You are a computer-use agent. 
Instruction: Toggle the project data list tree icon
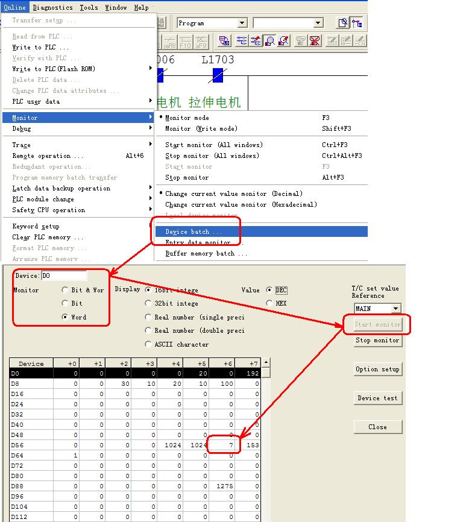357,23
